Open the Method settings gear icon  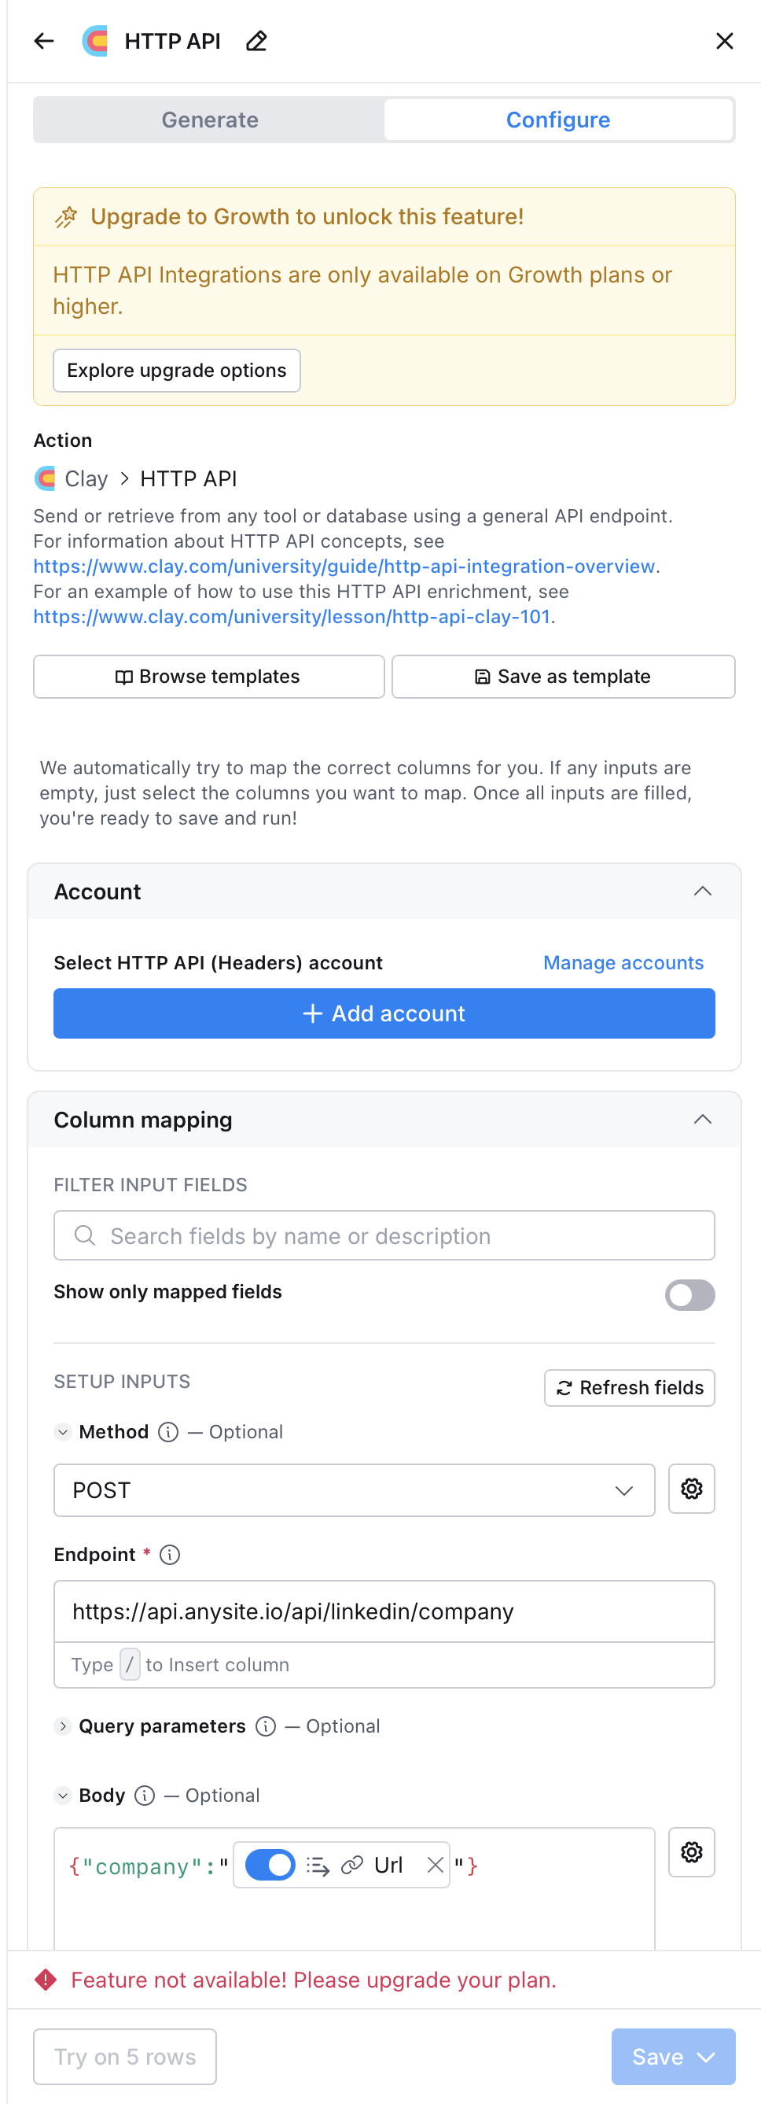[x=691, y=1489]
